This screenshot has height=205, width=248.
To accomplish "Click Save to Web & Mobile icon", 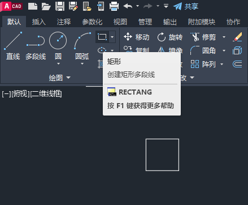I will coord(101,6).
